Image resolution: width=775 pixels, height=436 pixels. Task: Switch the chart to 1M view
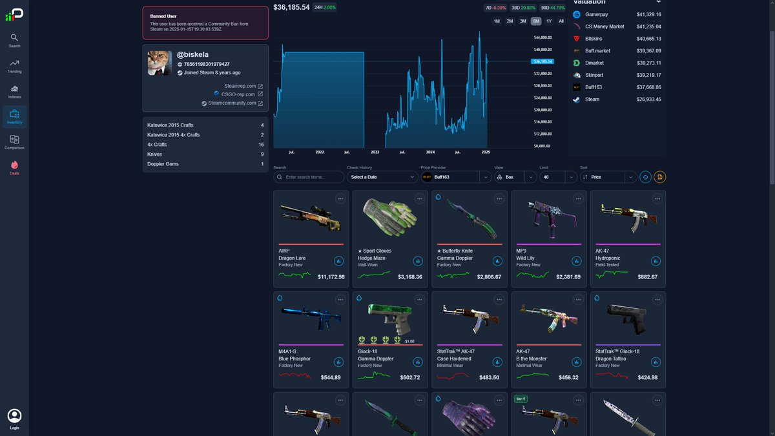(496, 21)
